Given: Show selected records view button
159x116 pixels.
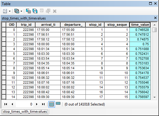Looking at the screenshot, I should pyautogui.click(x=58, y=103).
